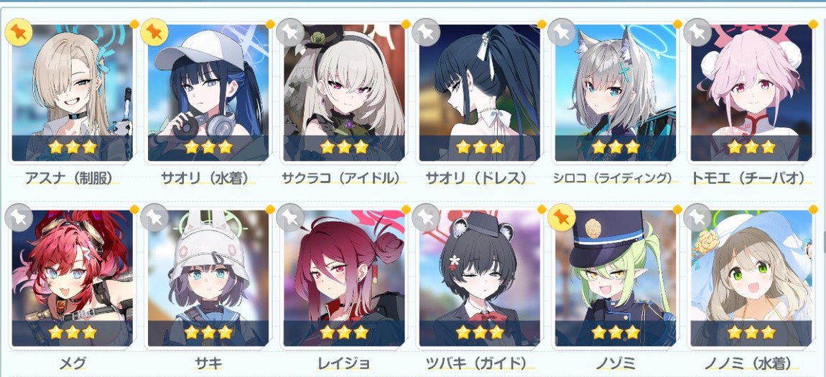The image size is (826, 377).
Task: Pin サクラコ(アイドル) using the gray pin icon
Action: tap(289, 32)
